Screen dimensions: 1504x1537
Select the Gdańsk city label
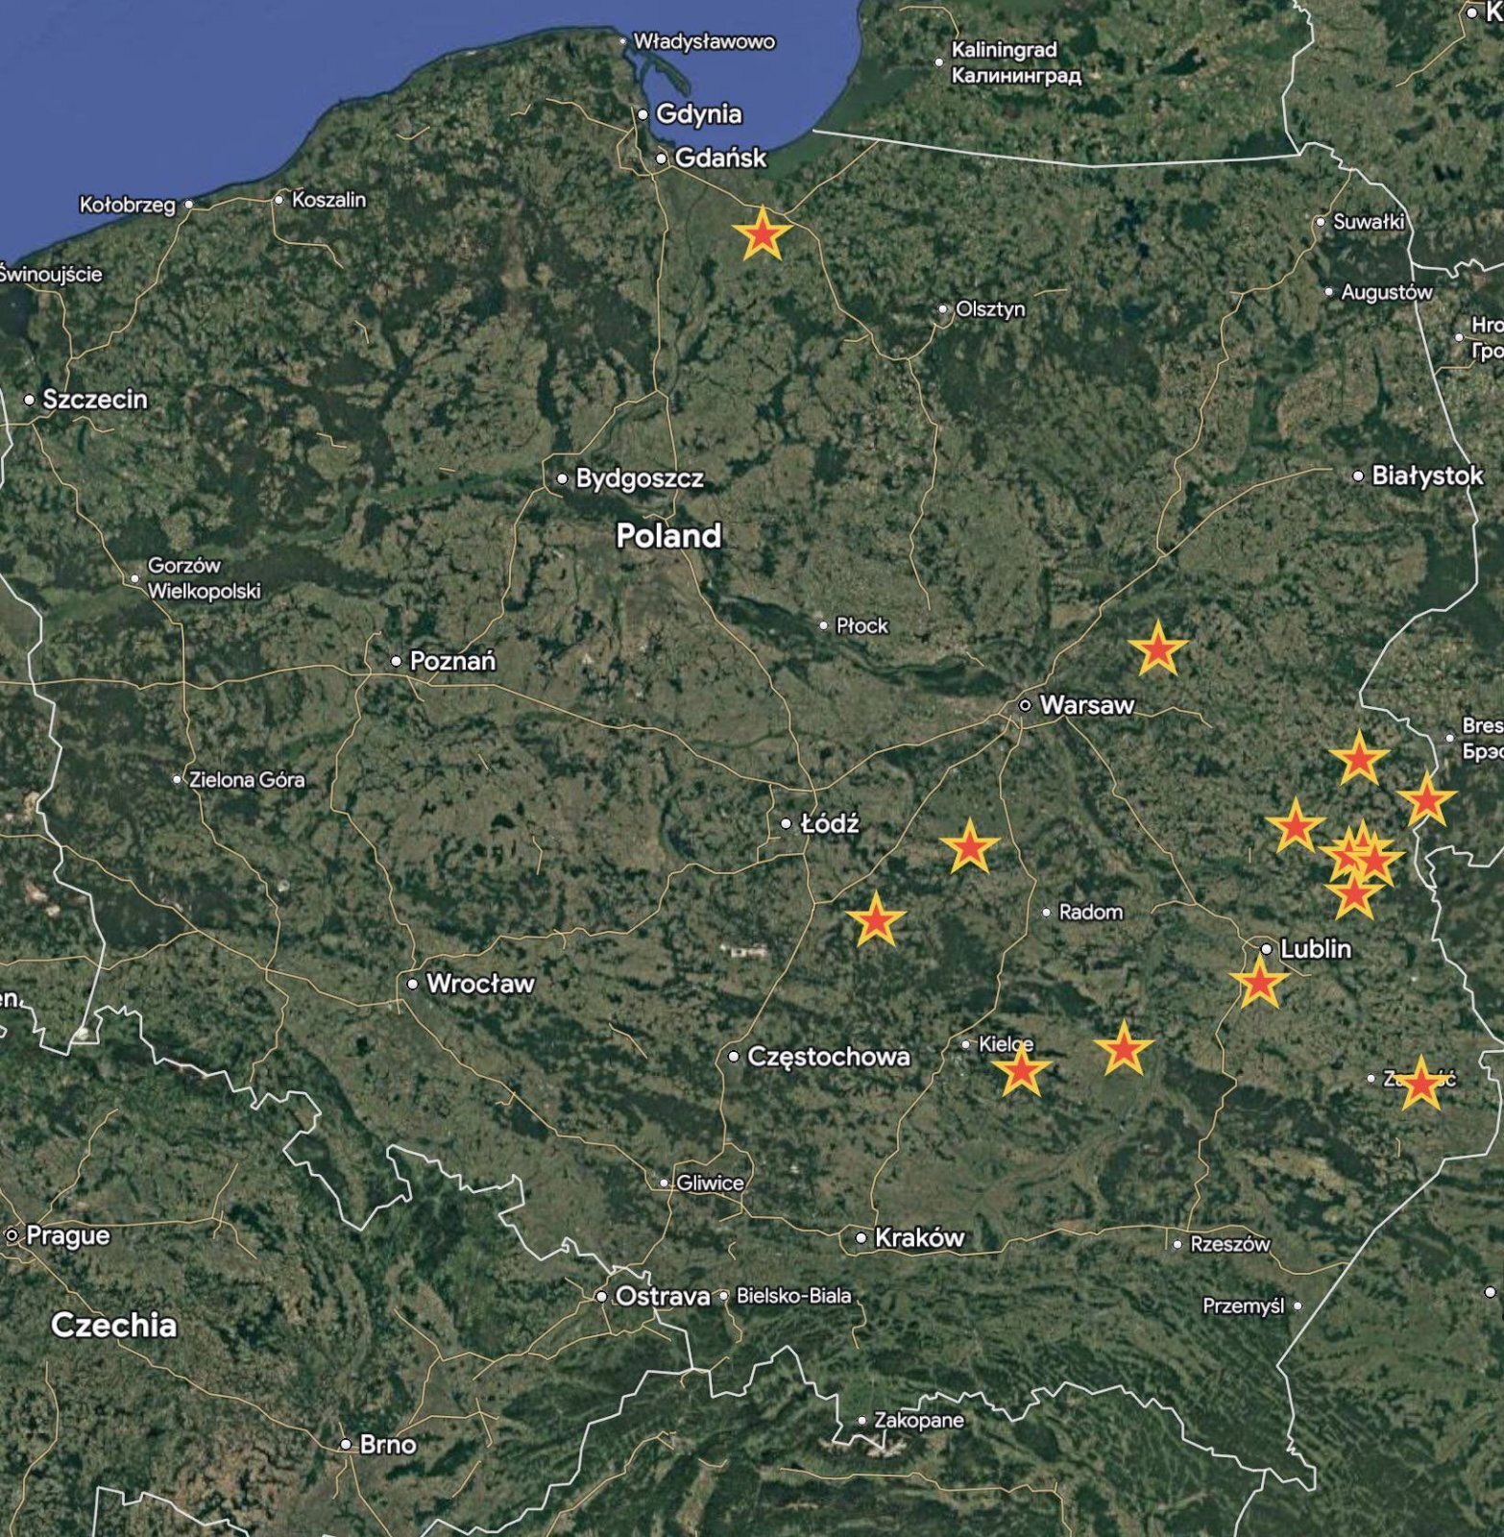[x=720, y=158]
